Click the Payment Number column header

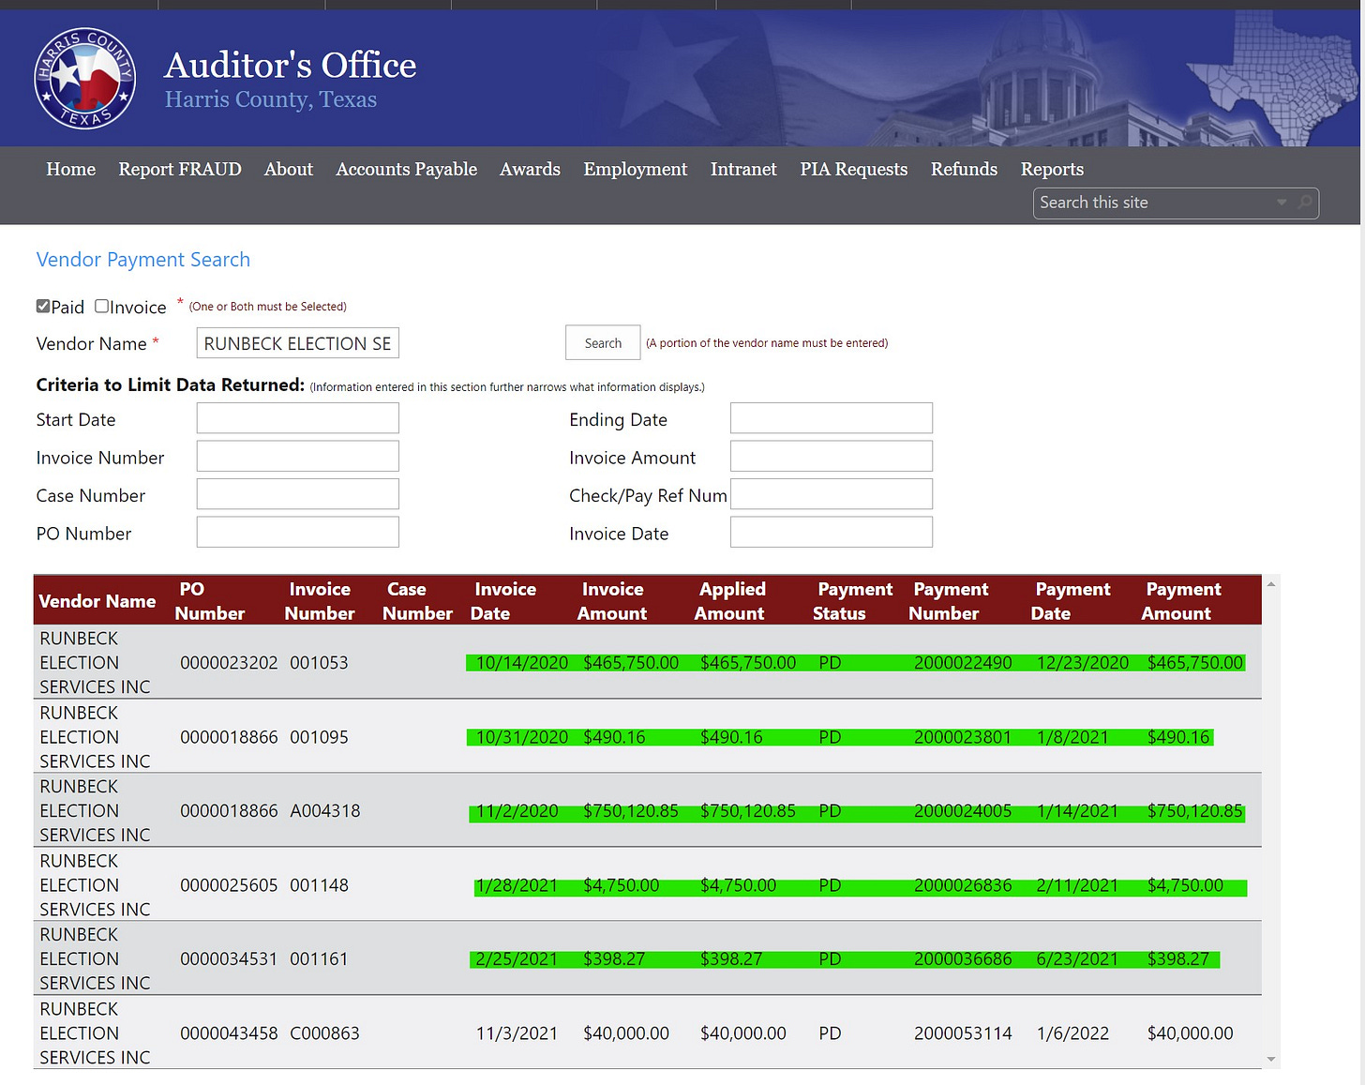pyautogui.click(x=949, y=601)
